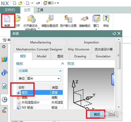Screen dimensions: 131x122
Task: Click second blank document icon in quick access toolbar
Action: coord(28,3)
